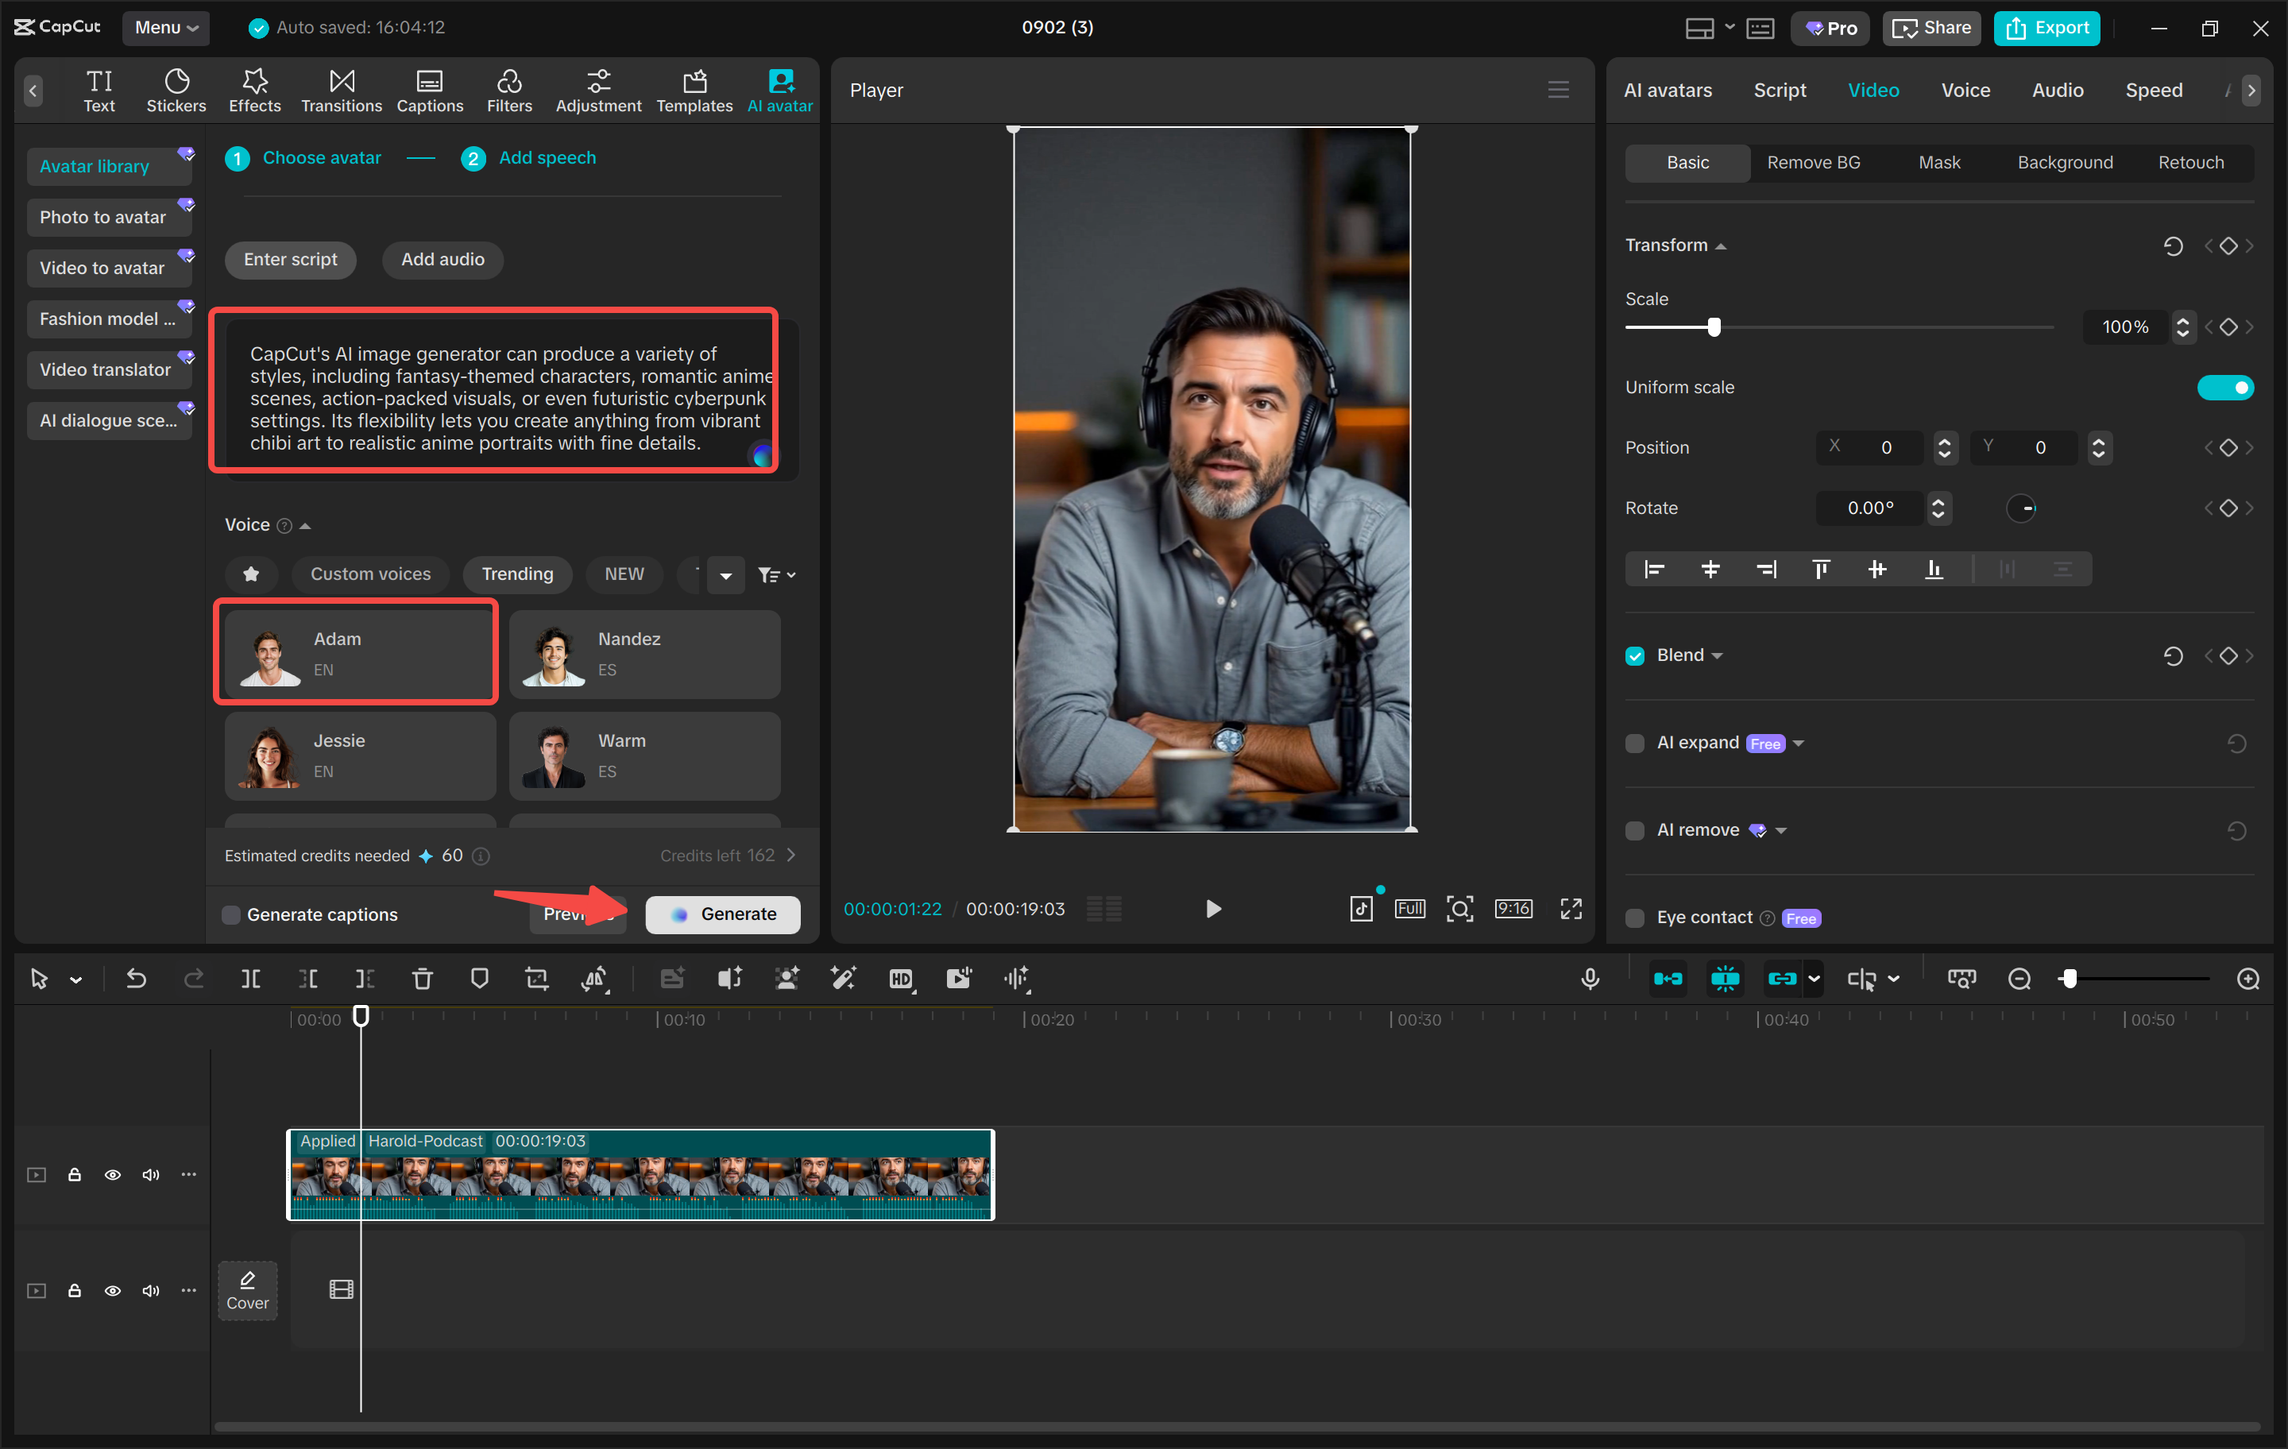Enable the Generate captions checkbox
Screen dimensions: 2288x1449
[x=231, y=914]
